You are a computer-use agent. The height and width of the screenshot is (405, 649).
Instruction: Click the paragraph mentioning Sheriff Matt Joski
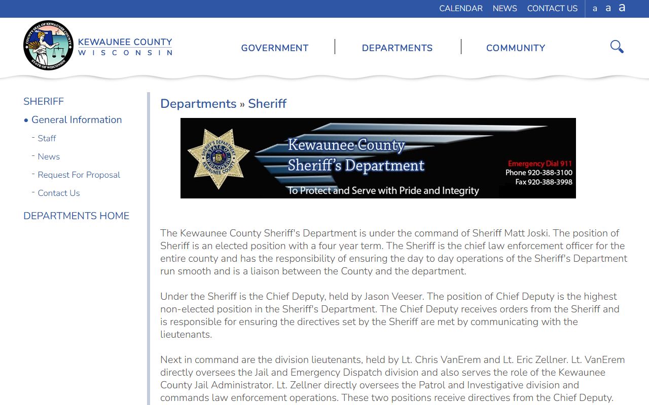click(x=394, y=252)
